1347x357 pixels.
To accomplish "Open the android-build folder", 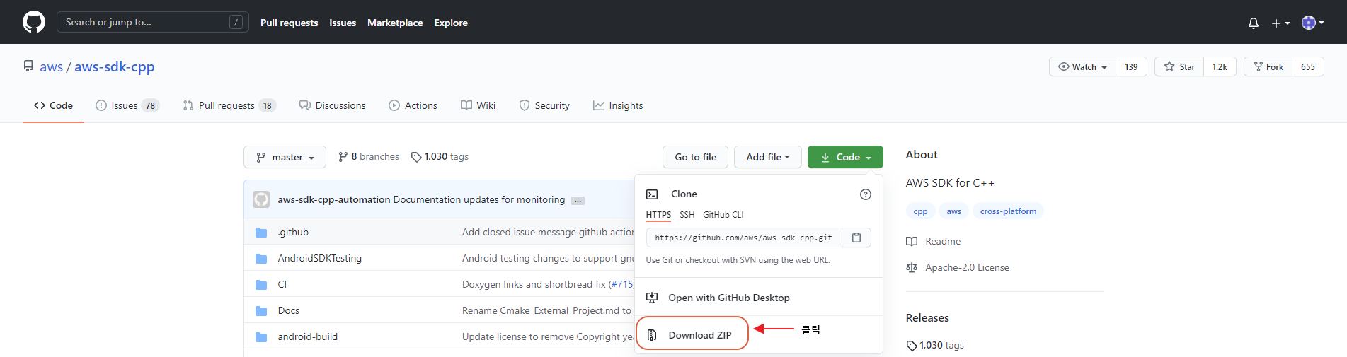I will (308, 336).
